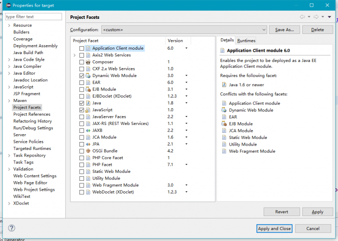This screenshot has width=338, height=241.
Task: Click the Project Facet column header
Action: pyautogui.click(x=118, y=40)
